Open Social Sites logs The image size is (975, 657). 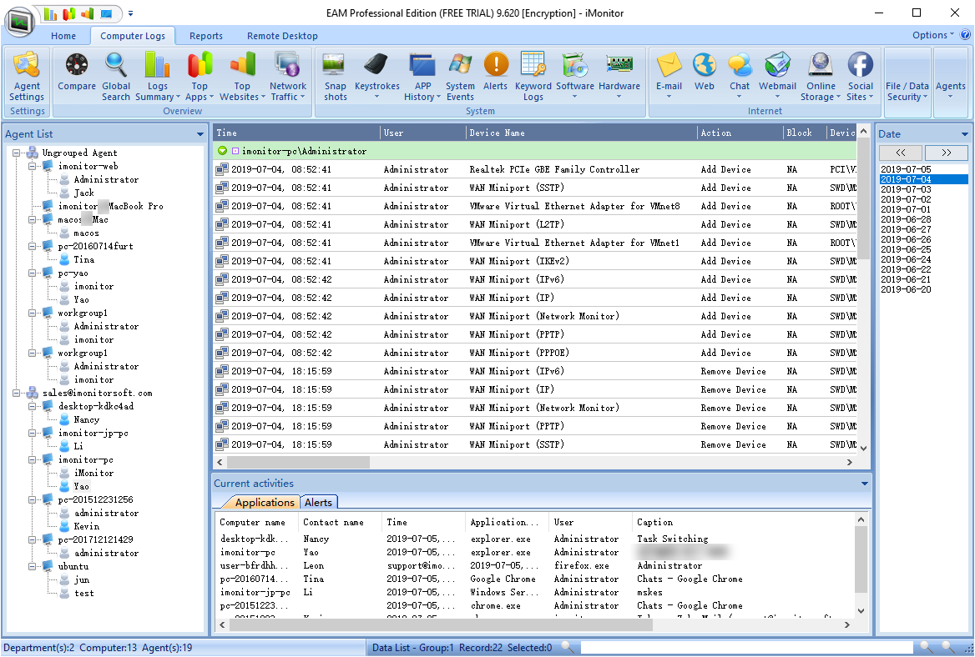pos(860,77)
